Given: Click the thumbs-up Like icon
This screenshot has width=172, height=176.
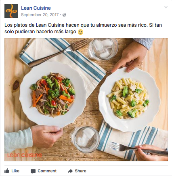Looking at the screenshot, I should 7,171.
